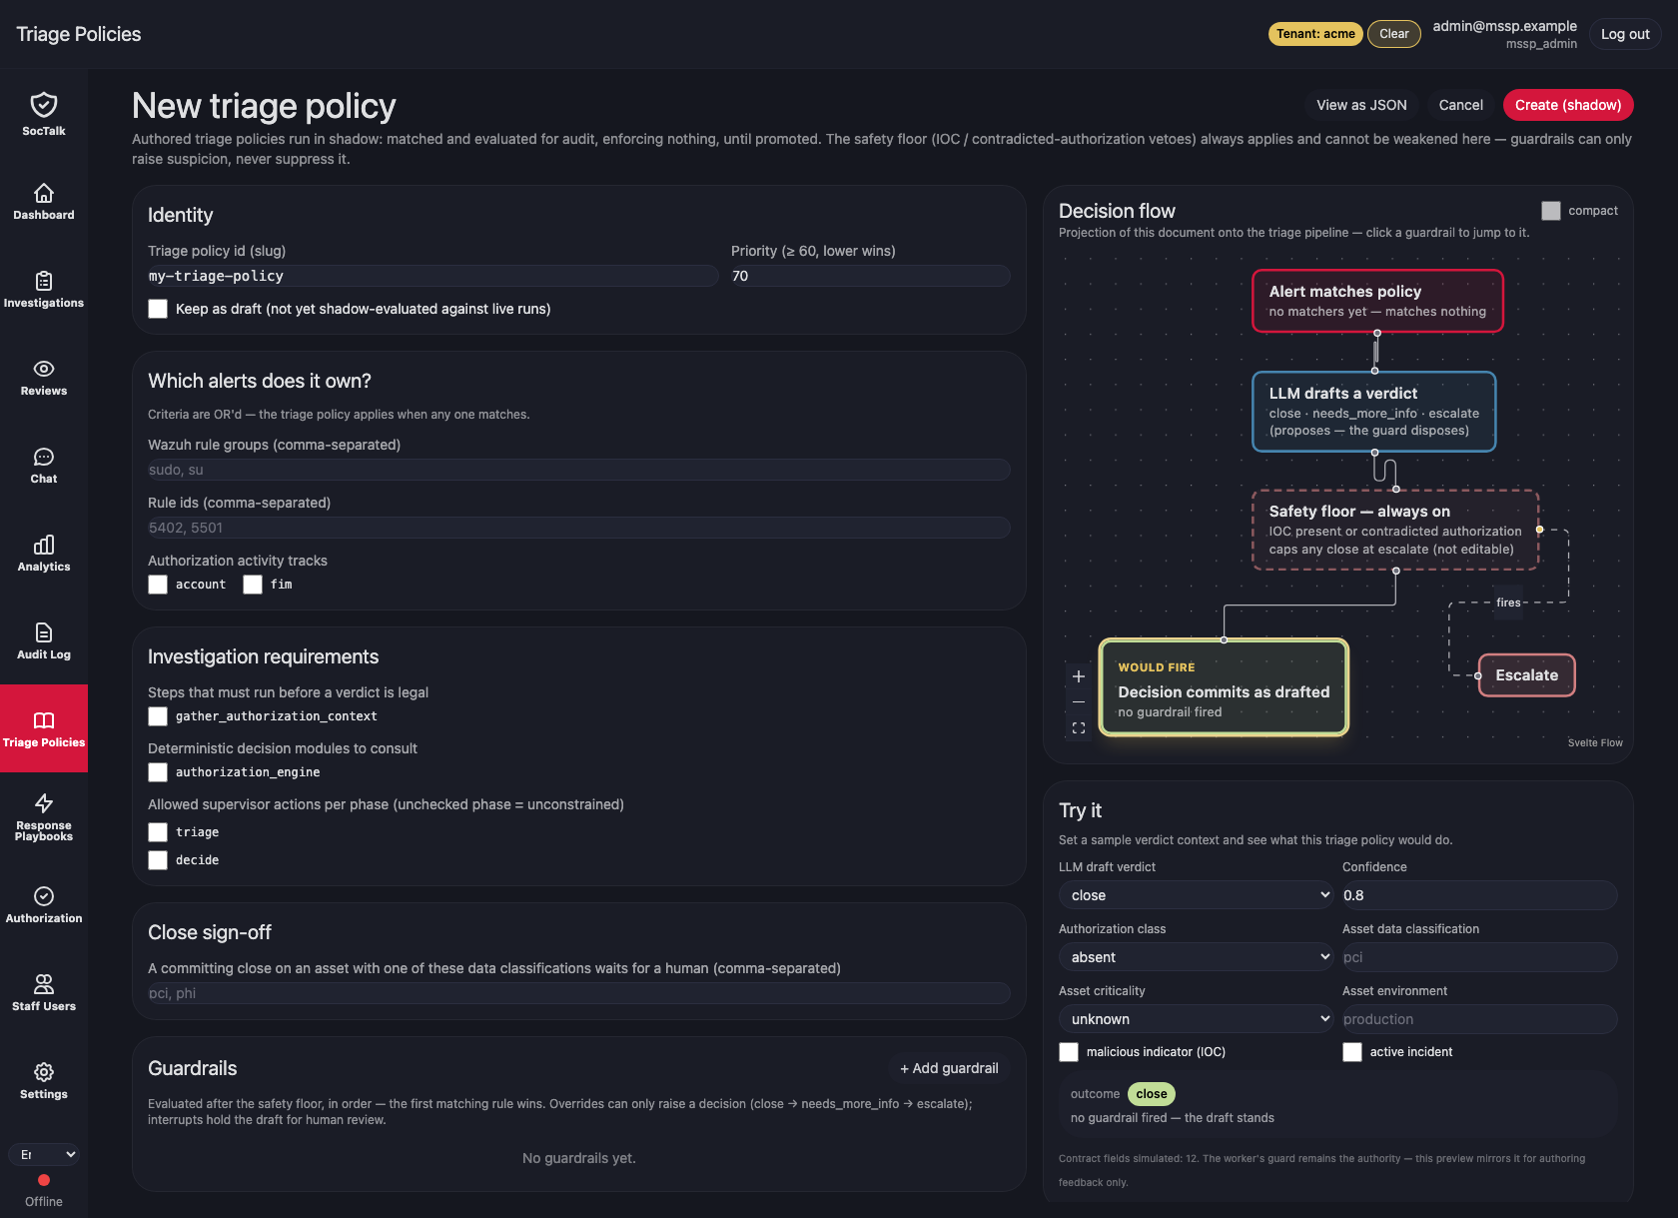The height and width of the screenshot is (1218, 1678).
Task: Enable authorization_engine decision module
Action: click(158, 772)
